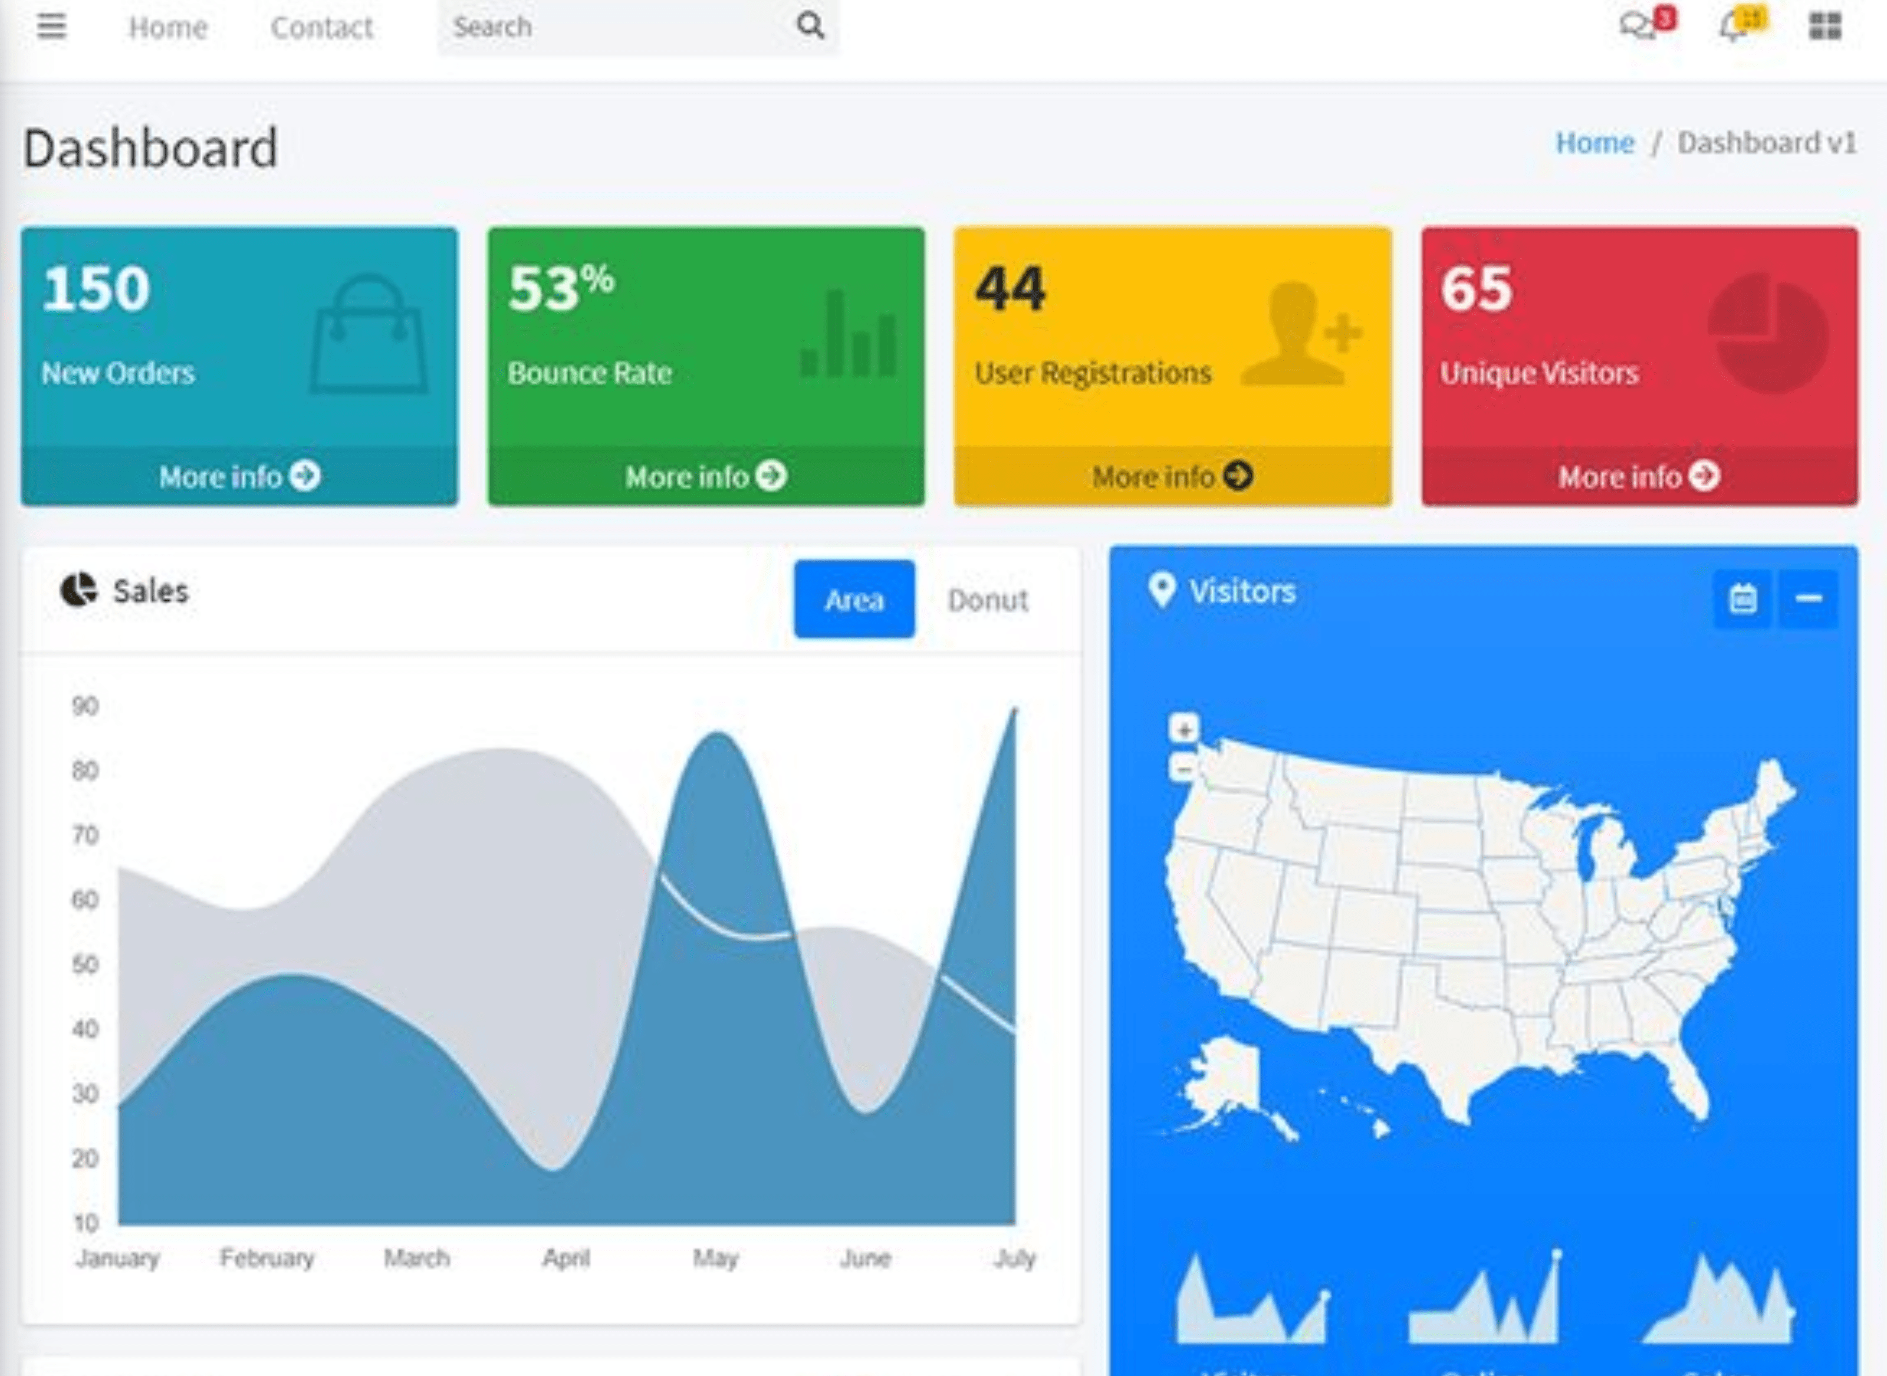This screenshot has width=1887, height=1376.
Task: Click the add-user icon in User Registrations
Action: pyautogui.click(x=1300, y=335)
